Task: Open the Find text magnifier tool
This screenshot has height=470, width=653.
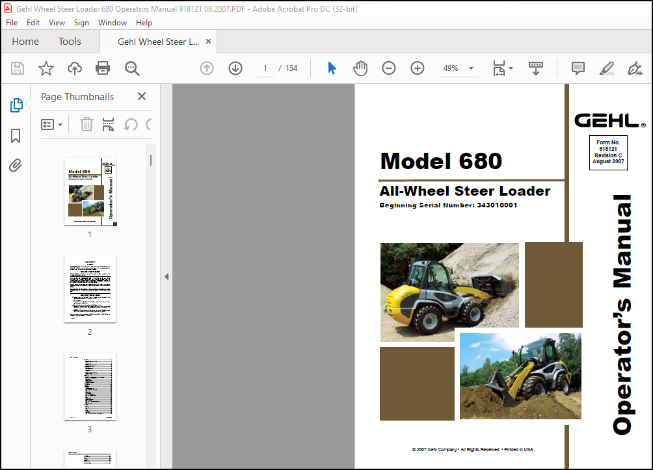Action: [x=132, y=68]
